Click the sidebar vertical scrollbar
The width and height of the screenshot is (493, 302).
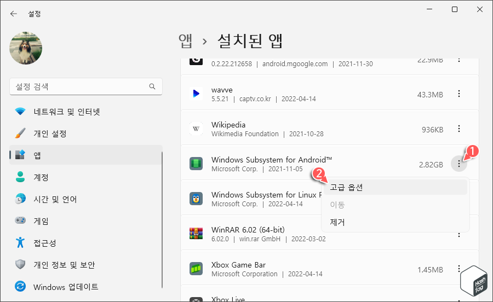[x=162, y=220]
